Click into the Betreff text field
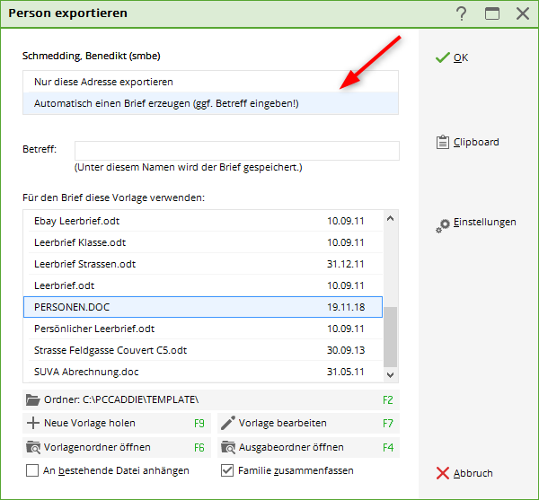Viewport: 539px width, 500px height. tap(236, 150)
